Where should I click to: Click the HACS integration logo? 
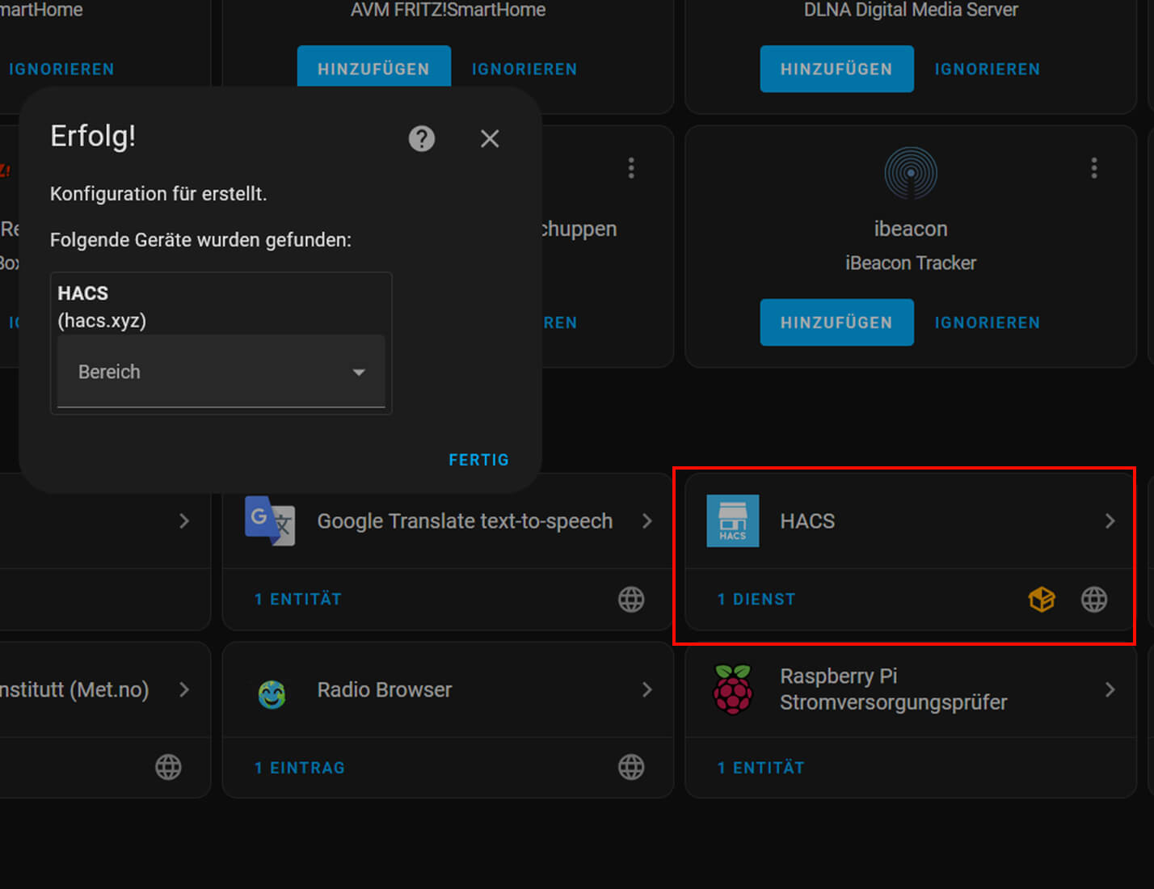click(732, 521)
